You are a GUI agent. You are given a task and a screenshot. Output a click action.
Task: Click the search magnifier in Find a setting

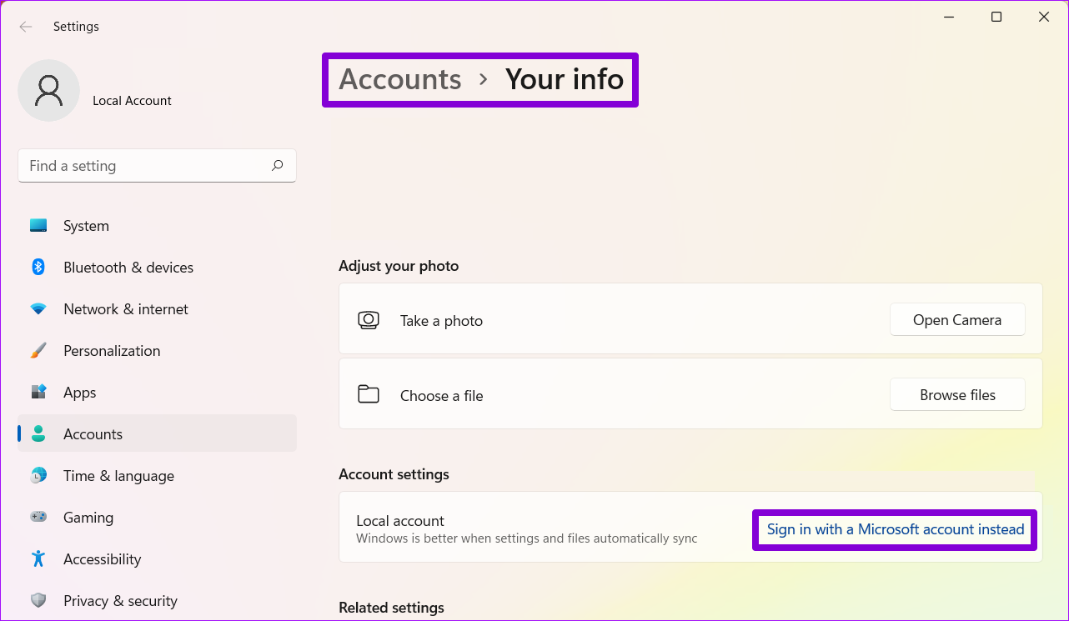277,166
